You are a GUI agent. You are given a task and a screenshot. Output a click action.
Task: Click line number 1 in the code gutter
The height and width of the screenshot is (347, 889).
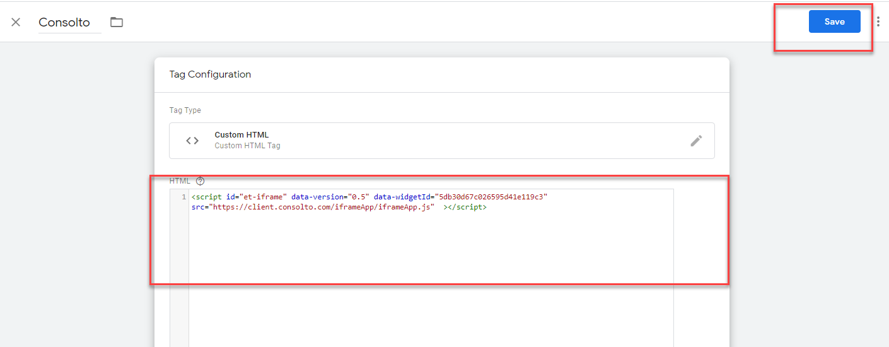tap(183, 197)
